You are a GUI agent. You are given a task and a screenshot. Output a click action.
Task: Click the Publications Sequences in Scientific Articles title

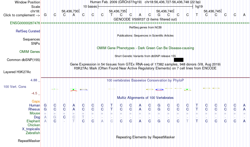tap(145, 36)
